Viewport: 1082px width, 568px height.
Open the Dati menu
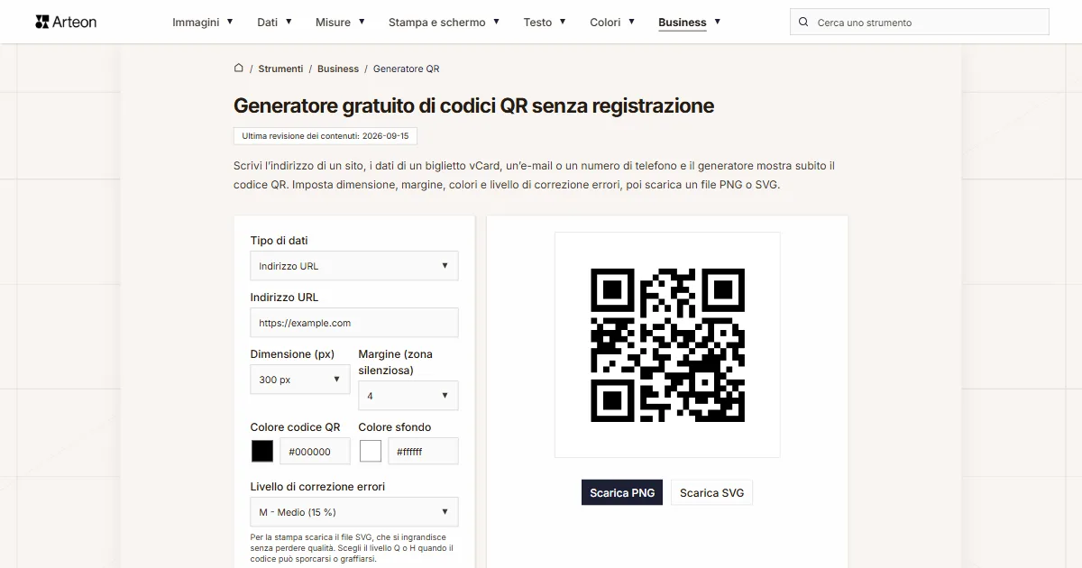click(x=274, y=23)
